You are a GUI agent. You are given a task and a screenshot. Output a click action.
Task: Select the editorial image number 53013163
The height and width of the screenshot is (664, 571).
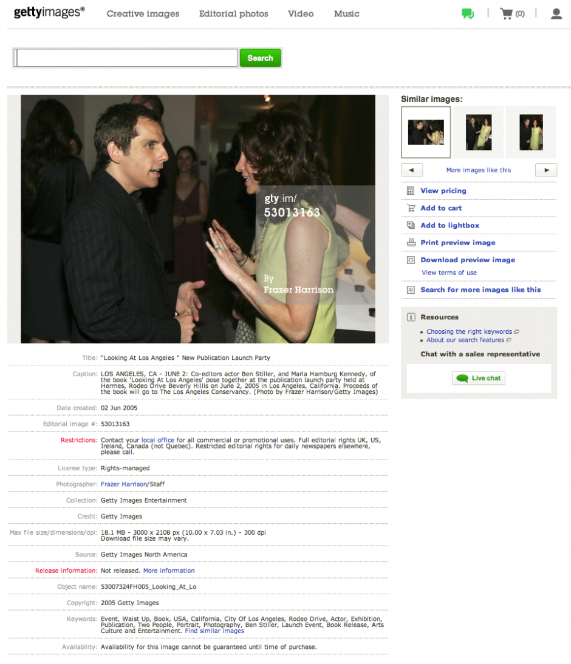pos(115,424)
